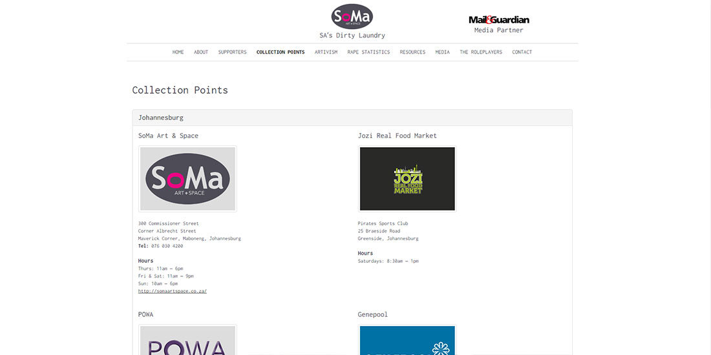Select The Roleplayers menu item
711x355 pixels.
click(481, 52)
